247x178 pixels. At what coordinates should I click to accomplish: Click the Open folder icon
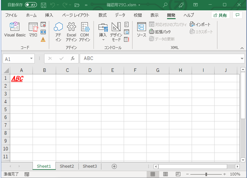pyautogui.click(x=77, y=5)
